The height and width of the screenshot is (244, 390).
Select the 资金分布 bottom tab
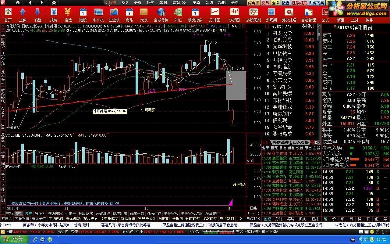click(x=39, y=219)
